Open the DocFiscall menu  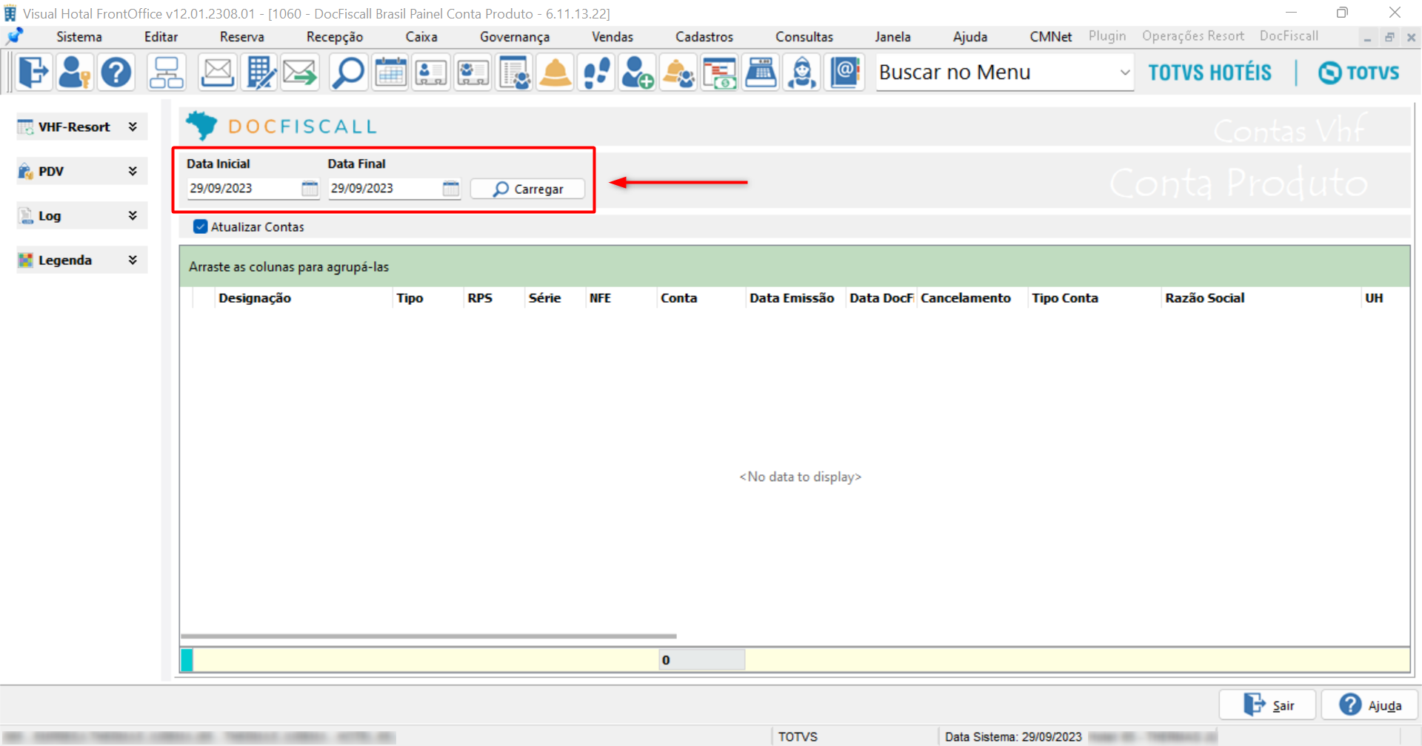pos(1289,36)
